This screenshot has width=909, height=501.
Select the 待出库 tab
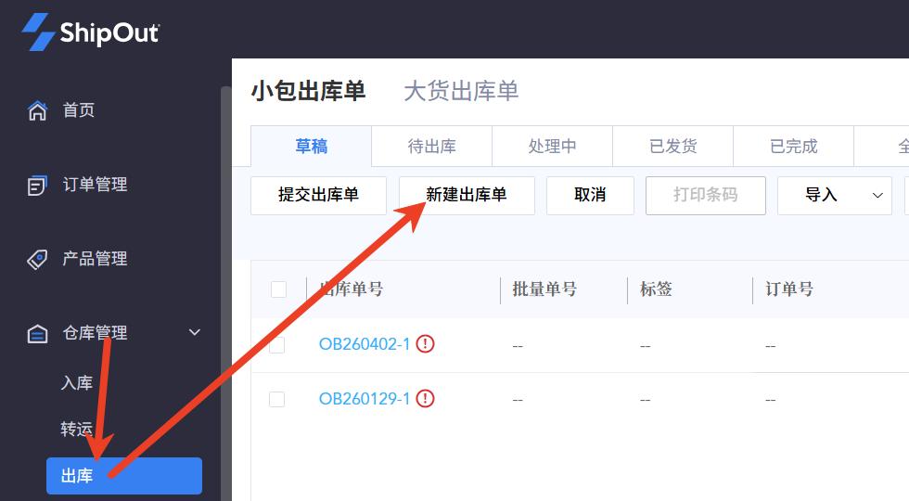point(431,147)
